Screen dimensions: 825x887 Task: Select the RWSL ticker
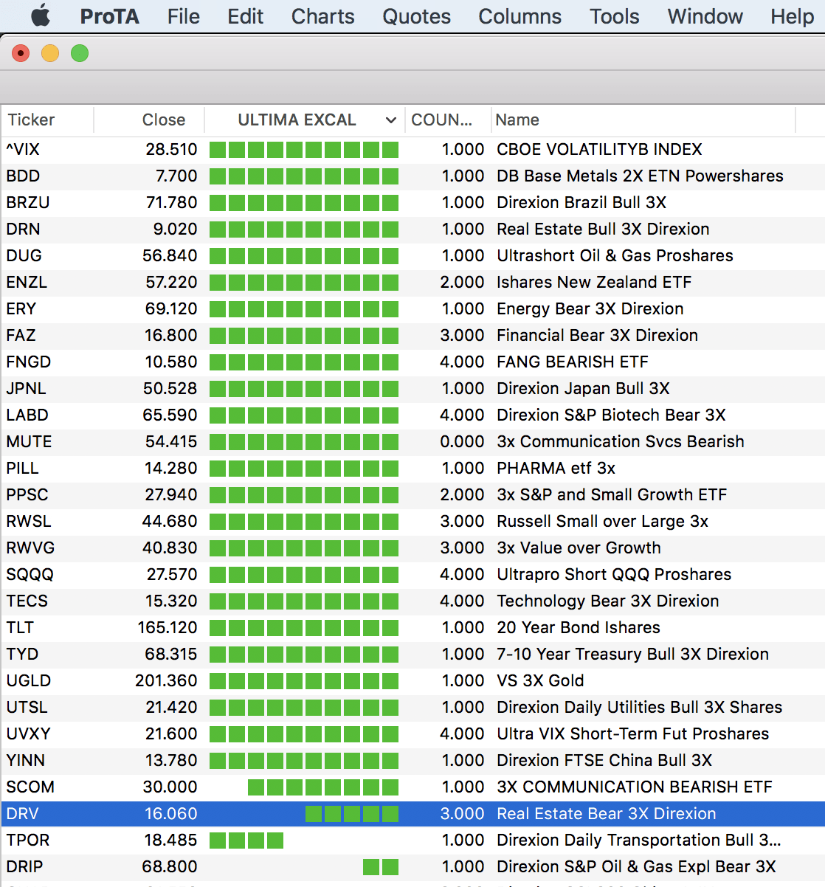pos(29,521)
